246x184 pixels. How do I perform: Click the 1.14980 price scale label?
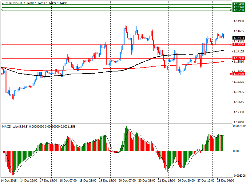(x=239, y=21)
